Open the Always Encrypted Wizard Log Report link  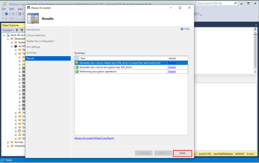pos(94,138)
